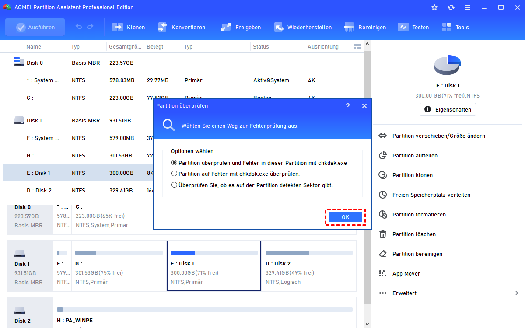Select the G: partition row in the list
The image size is (525, 328).
[x=79, y=155]
